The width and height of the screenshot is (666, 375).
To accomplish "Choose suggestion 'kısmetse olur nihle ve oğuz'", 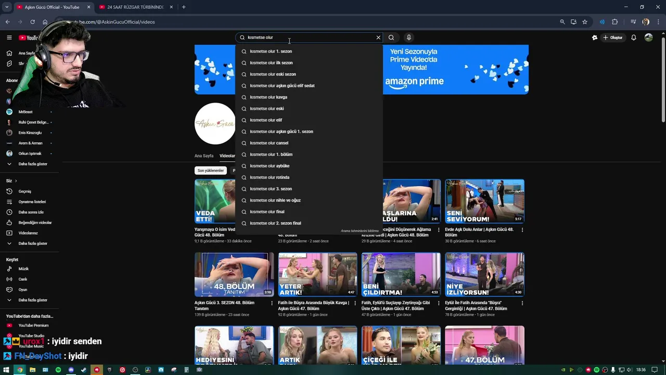I will point(309,200).
